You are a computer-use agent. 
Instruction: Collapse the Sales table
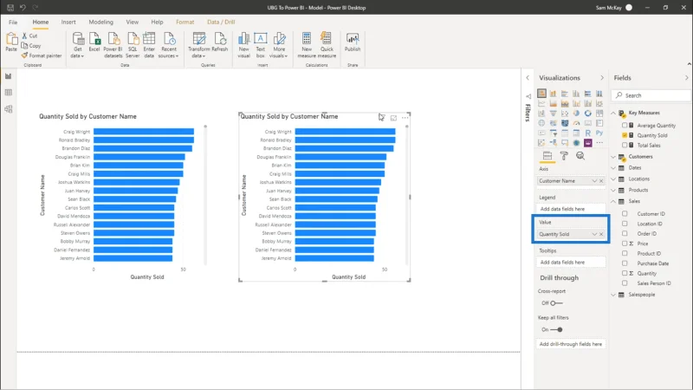tap(613, 201)
